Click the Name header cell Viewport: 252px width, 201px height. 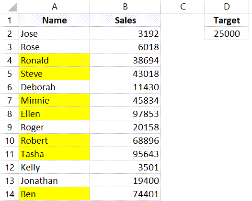pos(55,20)
